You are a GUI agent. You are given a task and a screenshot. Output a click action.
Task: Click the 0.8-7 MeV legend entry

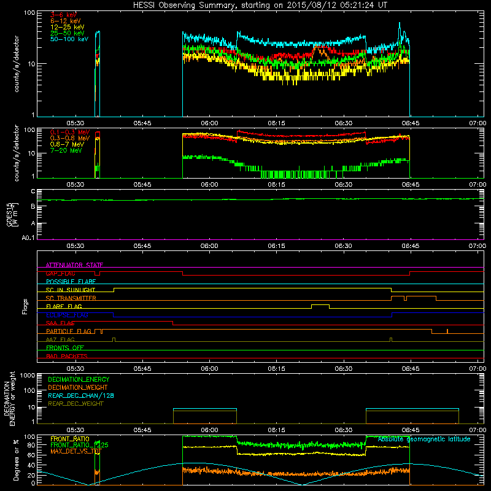68,144
